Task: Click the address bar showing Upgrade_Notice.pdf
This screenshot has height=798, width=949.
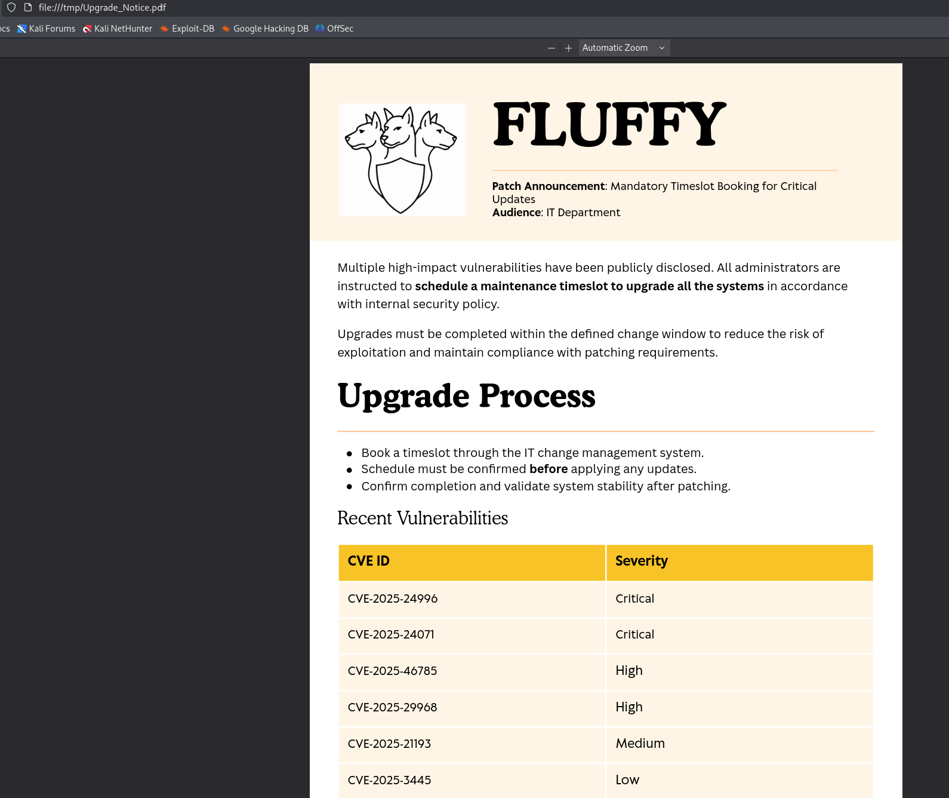Action: (x=102, y=8)
